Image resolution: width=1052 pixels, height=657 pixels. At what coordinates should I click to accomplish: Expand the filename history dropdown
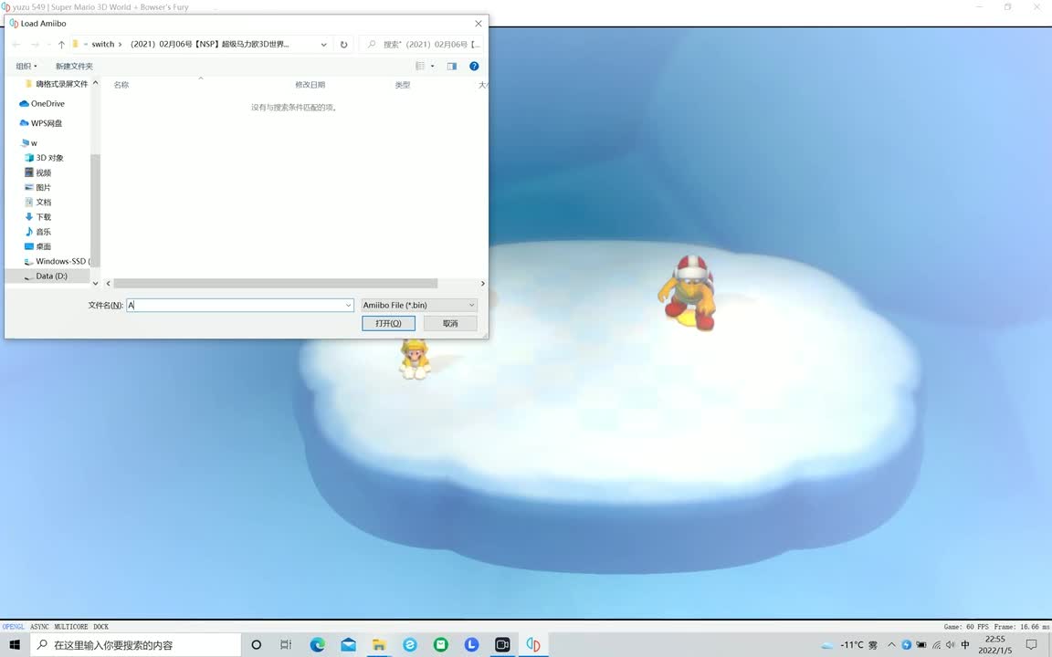point(348,305)
